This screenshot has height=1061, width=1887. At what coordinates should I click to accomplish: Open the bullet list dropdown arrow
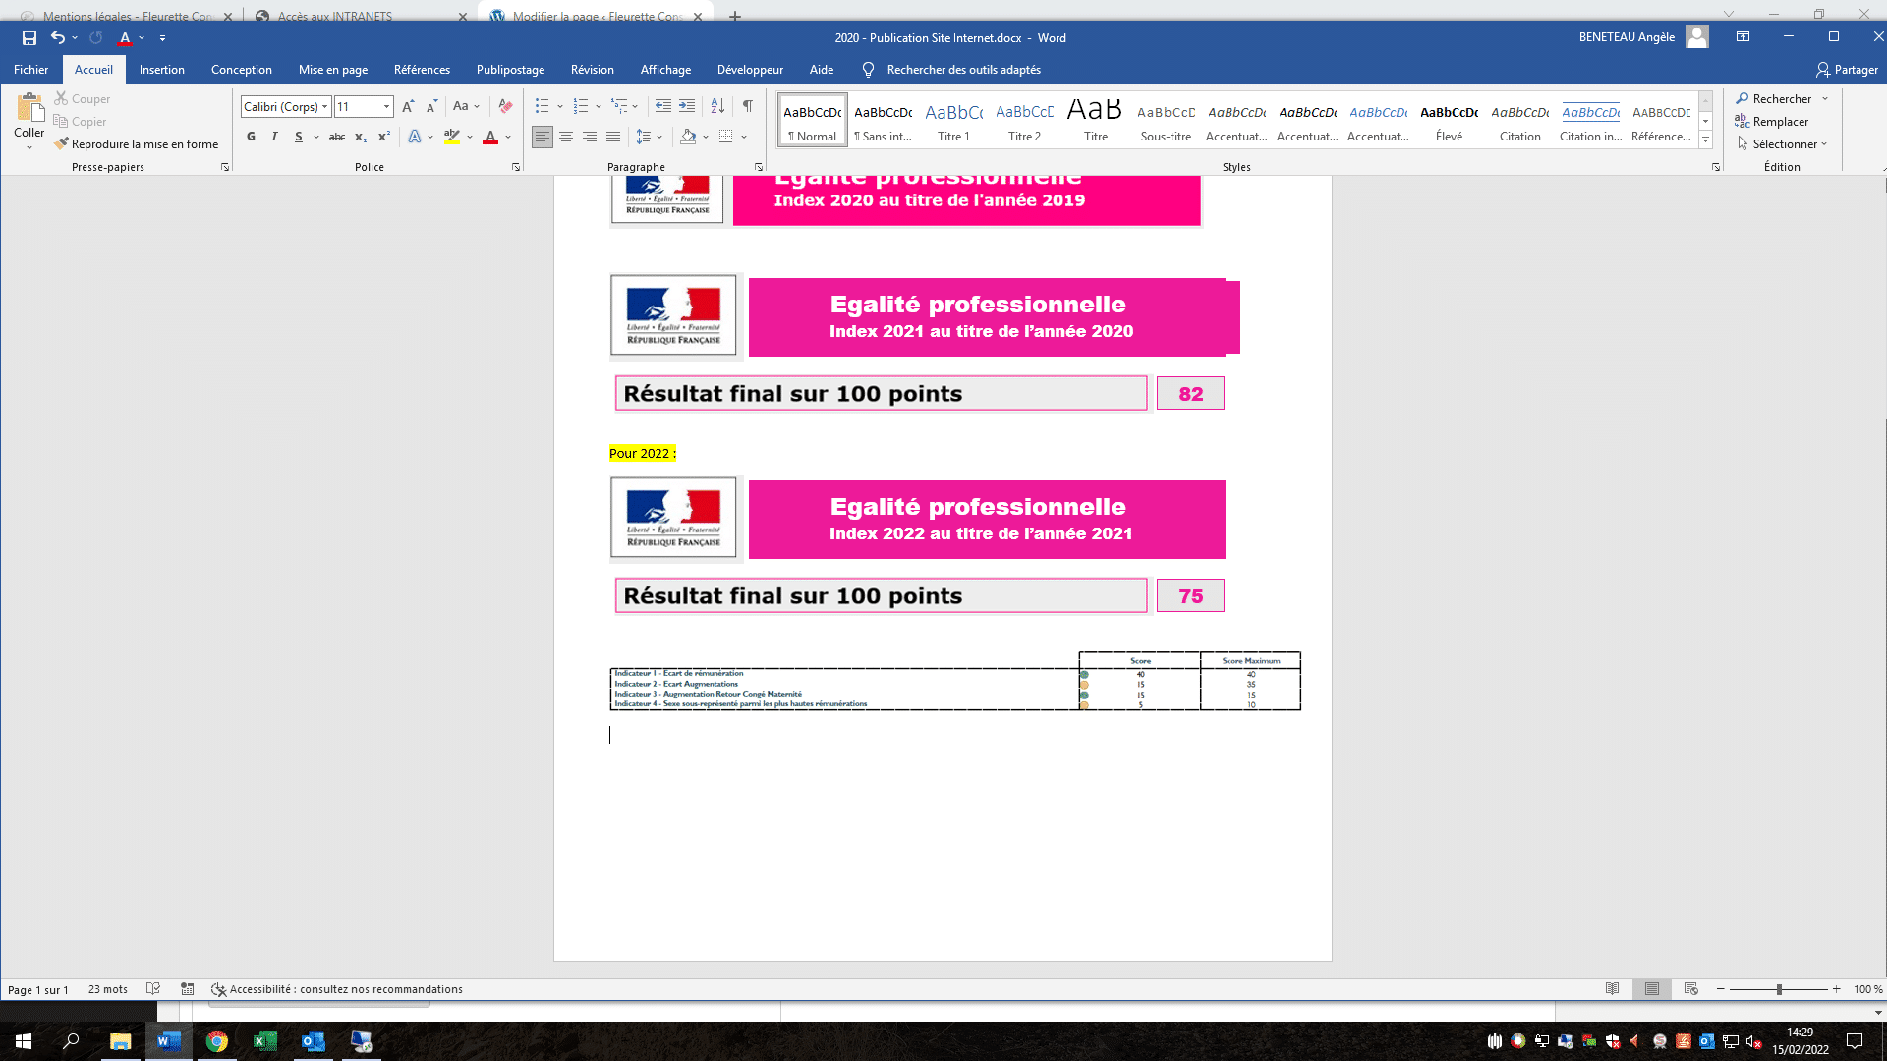[560, 106]
